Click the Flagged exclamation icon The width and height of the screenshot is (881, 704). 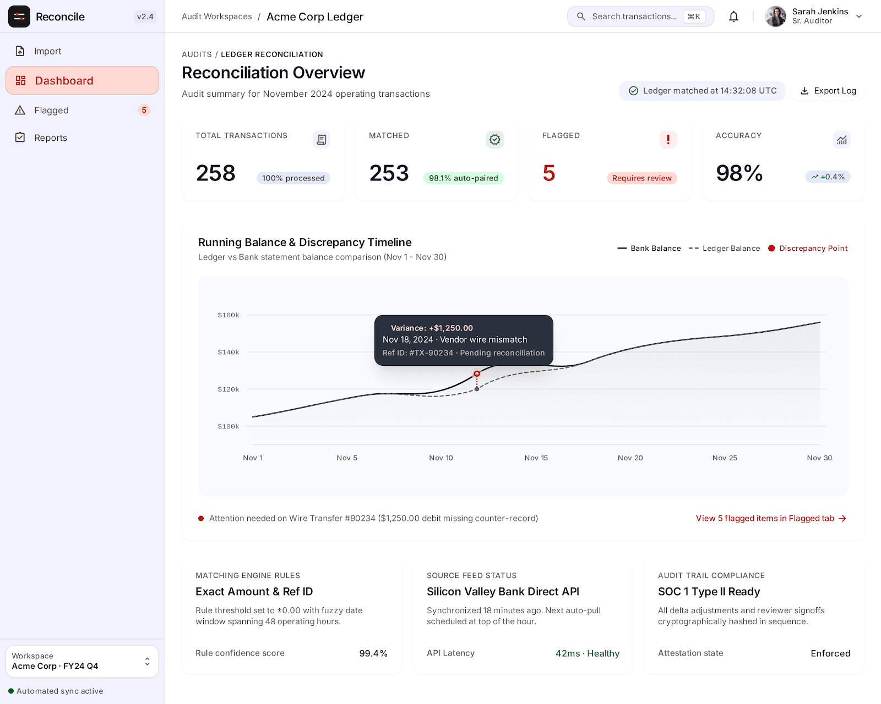point(668,140)
